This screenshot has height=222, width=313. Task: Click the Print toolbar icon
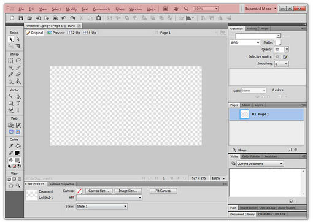tap(55, 18)
